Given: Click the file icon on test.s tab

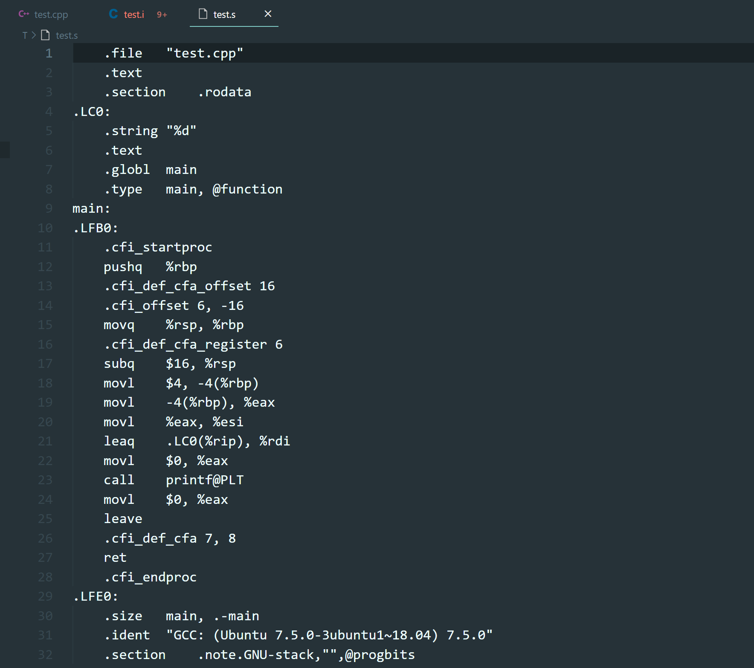Looking at the screenshot, I should [x=203, y=14].
